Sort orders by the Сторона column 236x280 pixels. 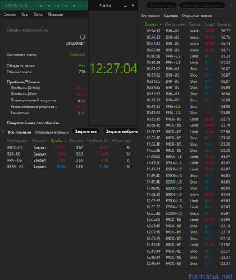pyautogui.click(x=209, y=24)
